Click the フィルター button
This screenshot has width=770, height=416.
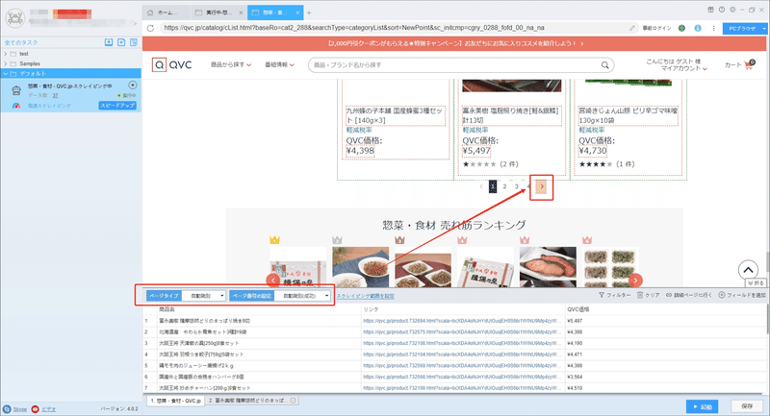[x=614, y=295]
